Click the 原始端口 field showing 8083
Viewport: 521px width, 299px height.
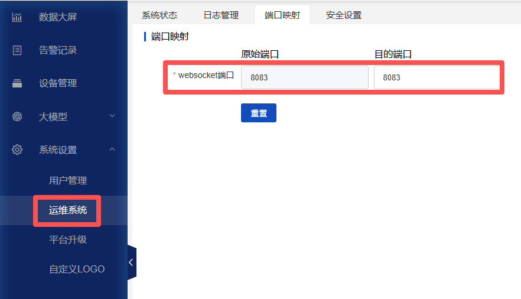click(305, 77)
